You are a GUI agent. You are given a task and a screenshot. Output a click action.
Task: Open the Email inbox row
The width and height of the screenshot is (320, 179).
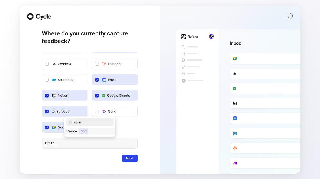pyautogui.click(x=265, y=118)
